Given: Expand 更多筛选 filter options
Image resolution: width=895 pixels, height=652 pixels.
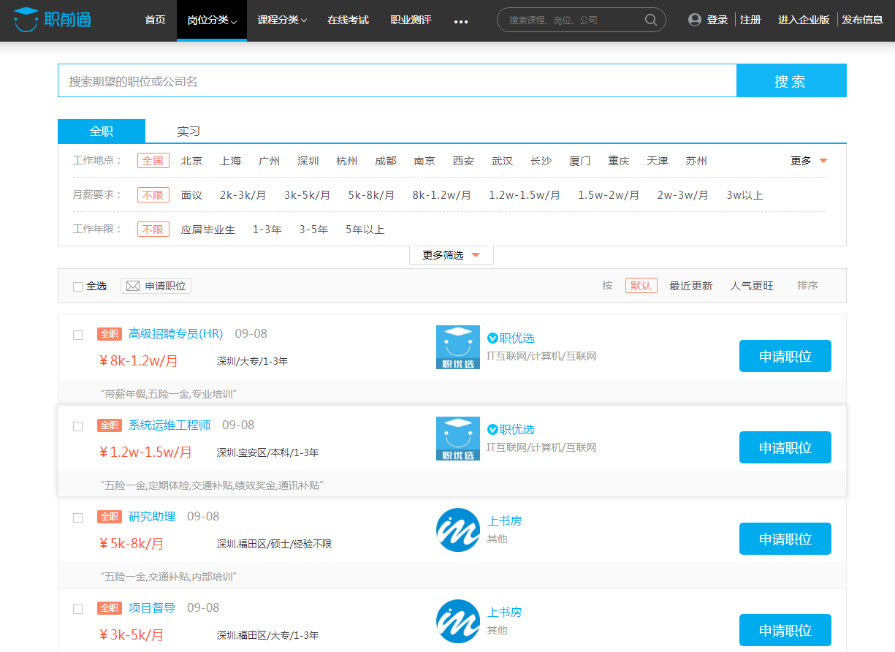Looking at the screenshot, I should coord(451,255).
